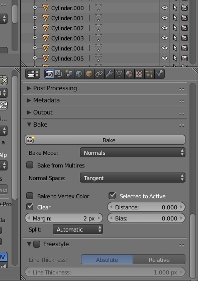
Task: Hide Cylinder.001 in viewport
Action: (x=165, y=18)
